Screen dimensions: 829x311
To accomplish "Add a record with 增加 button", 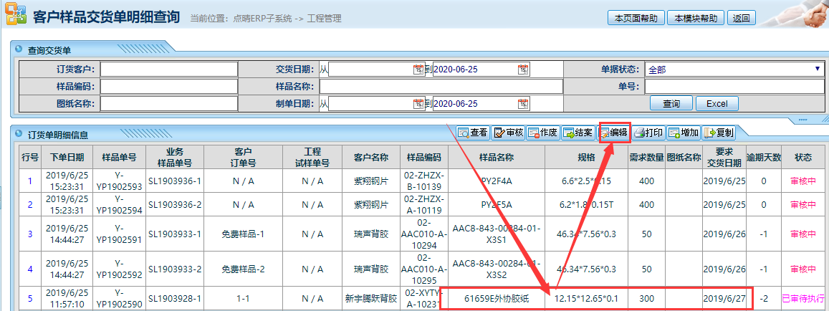I will coord(683,133).
